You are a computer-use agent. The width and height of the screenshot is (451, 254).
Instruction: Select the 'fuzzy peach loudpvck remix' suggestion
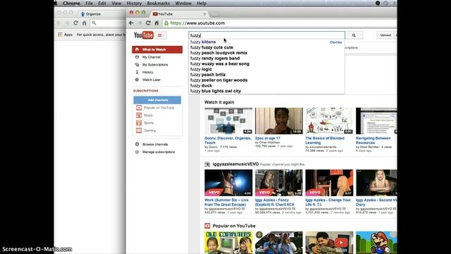[266, 53]
